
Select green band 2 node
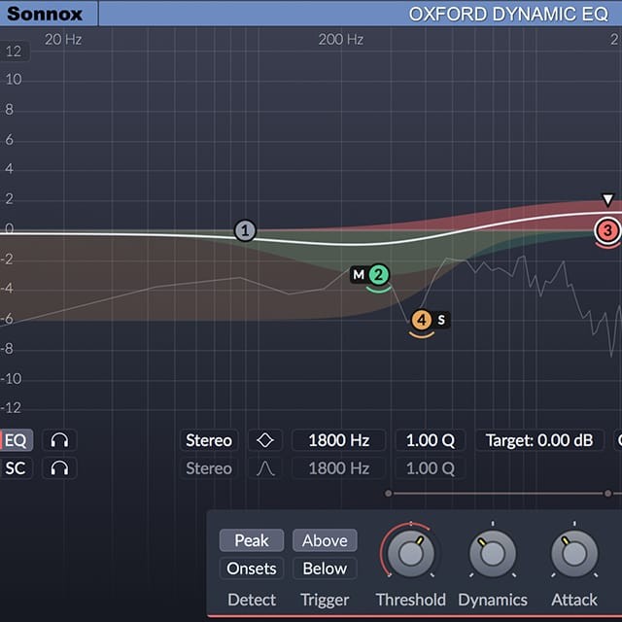tap(378, 275)
